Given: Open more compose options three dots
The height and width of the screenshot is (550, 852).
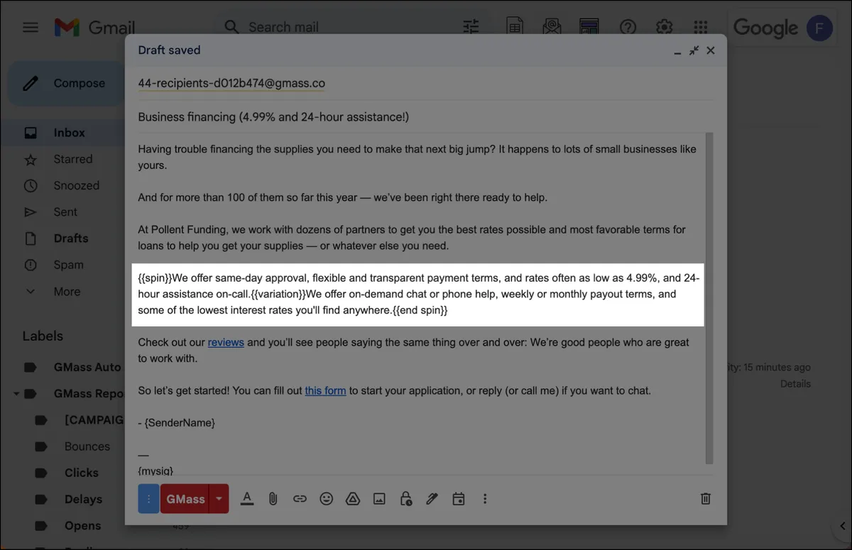Looking at the screenshot, I should pos(485,499).
